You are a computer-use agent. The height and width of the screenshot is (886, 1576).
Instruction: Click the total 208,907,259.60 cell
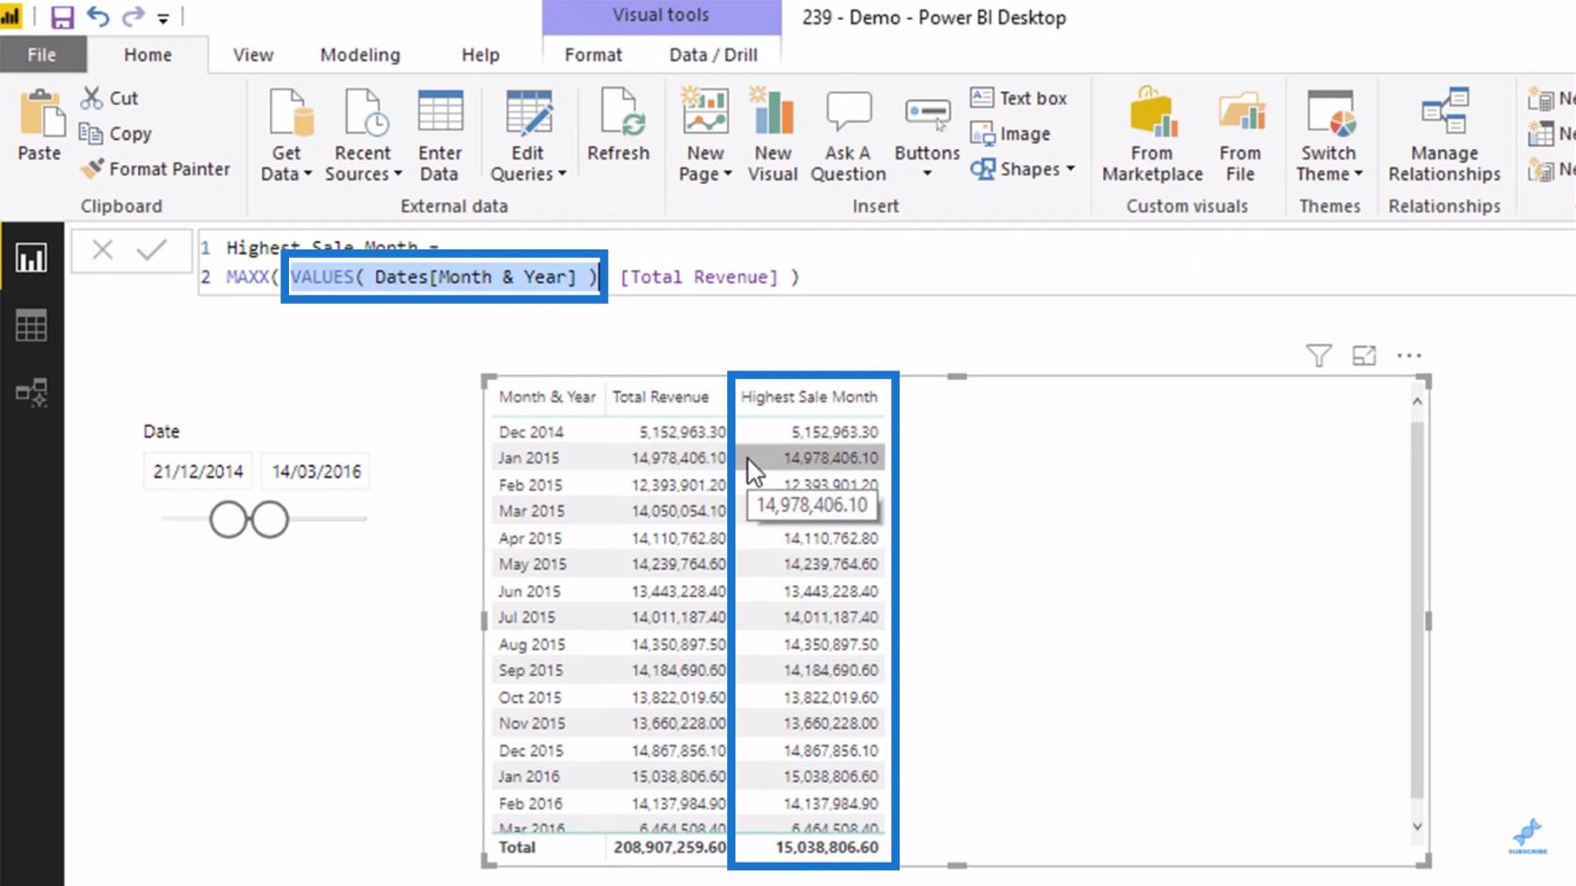(670, 847)
